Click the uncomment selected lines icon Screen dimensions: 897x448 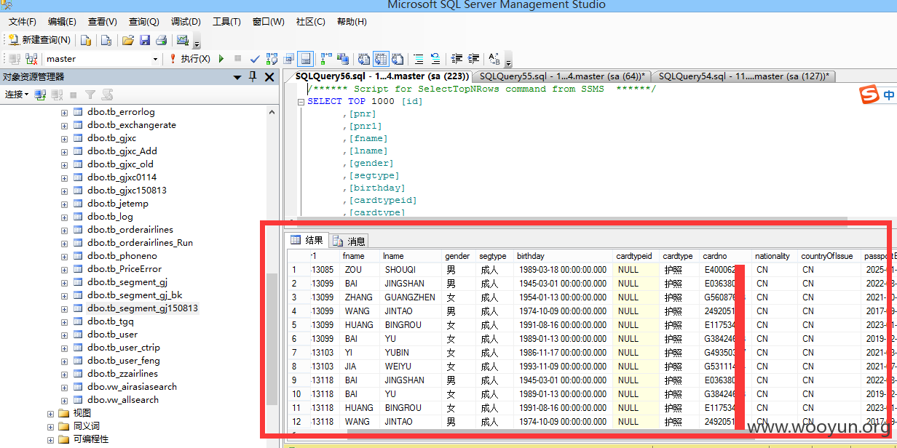(x=435, y=59)
